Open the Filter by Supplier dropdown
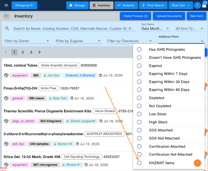The width and height of the screenshot is (208, 171). (79, 41)
